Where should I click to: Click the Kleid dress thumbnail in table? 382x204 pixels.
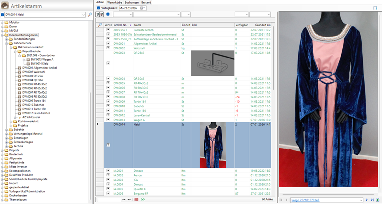[213, 145]
